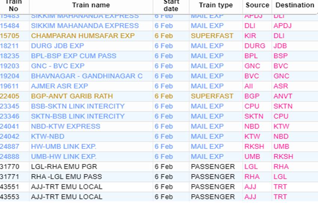Image resolution: width=318 pixels, height=205 pixels.
Task: Click the Destination column header
Action: pos(295,5)
